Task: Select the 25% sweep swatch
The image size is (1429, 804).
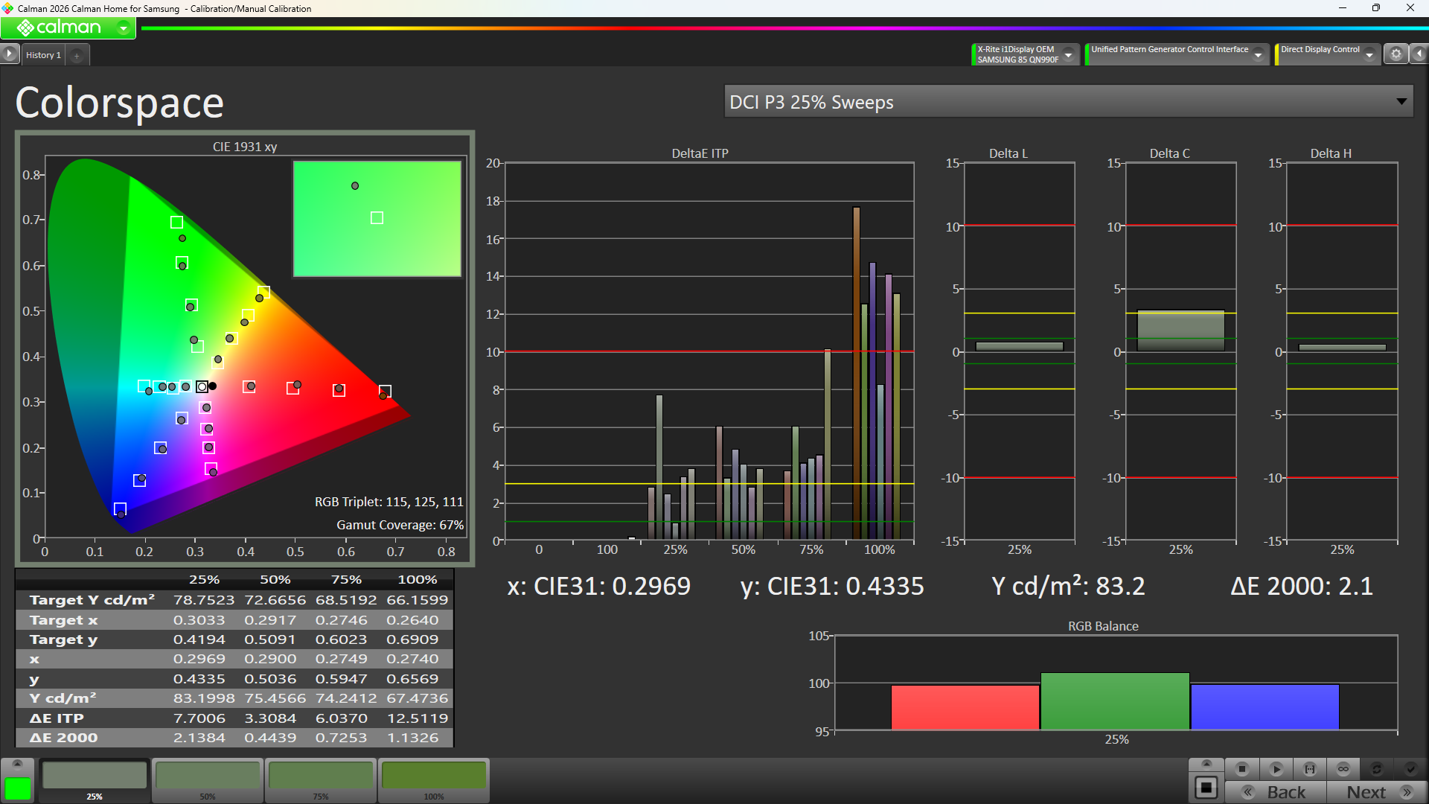Action: pyautogui.click(x=95, y=780)
